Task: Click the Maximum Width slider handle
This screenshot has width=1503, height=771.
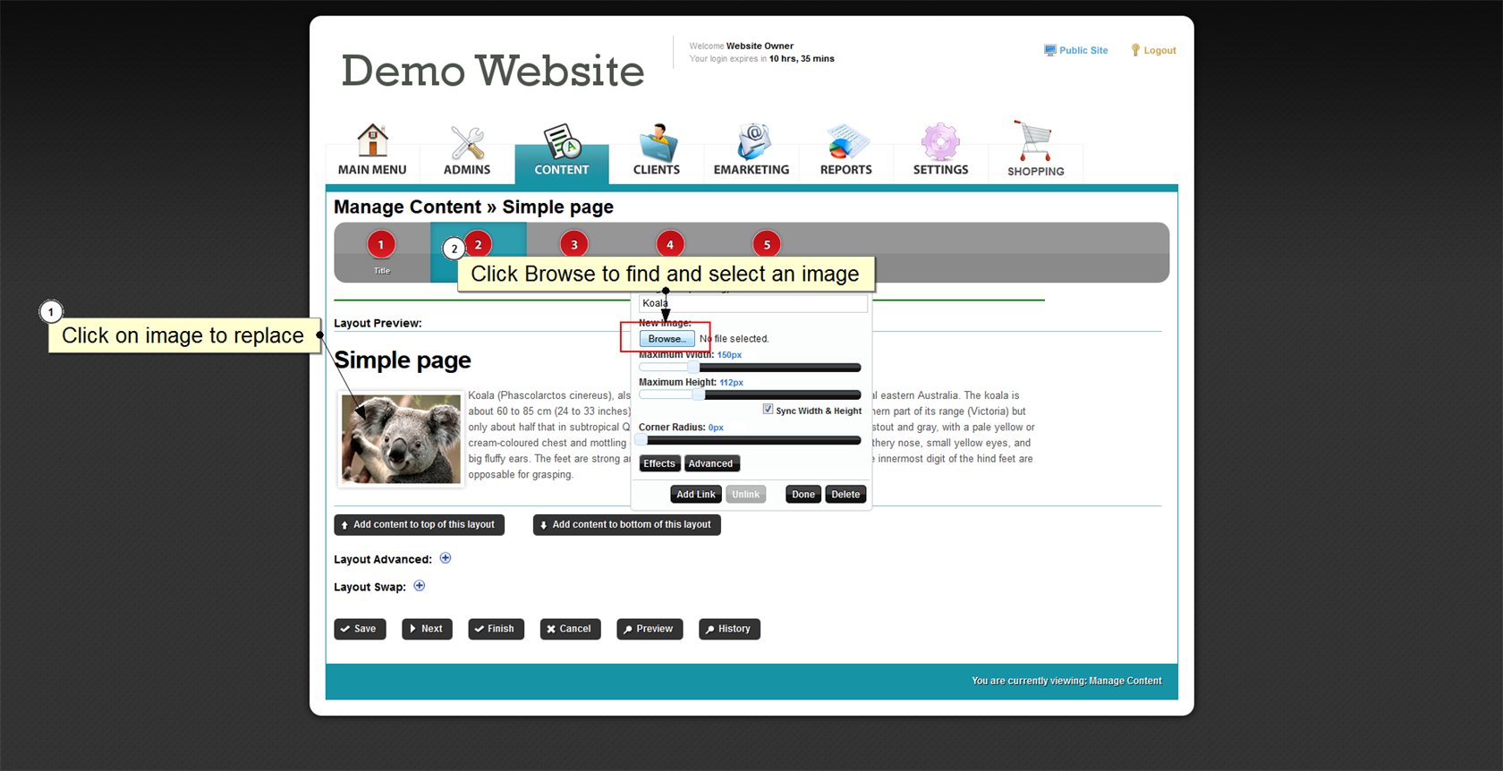Action: [693, 368]
